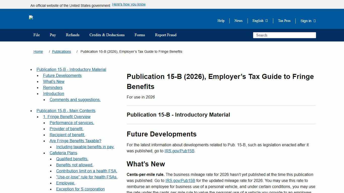Navigate to Home via breadcrumb

(38, 52)
